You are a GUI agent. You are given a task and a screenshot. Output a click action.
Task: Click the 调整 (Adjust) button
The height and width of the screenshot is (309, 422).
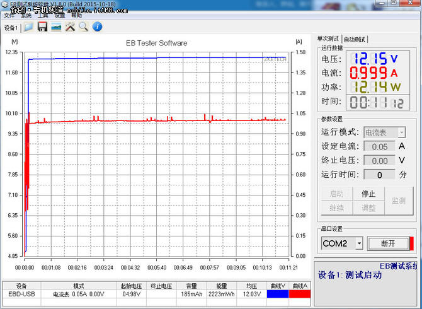[368, 207]
